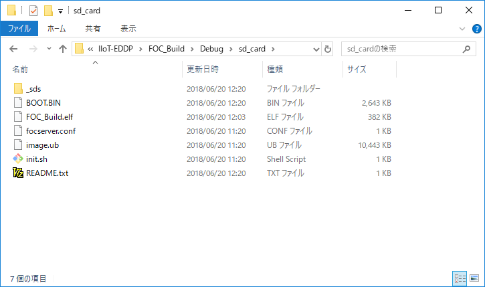Switch to the 表示 ribbon tab
The width and height of the screenshot is (485, 287).
pos(128,29)
